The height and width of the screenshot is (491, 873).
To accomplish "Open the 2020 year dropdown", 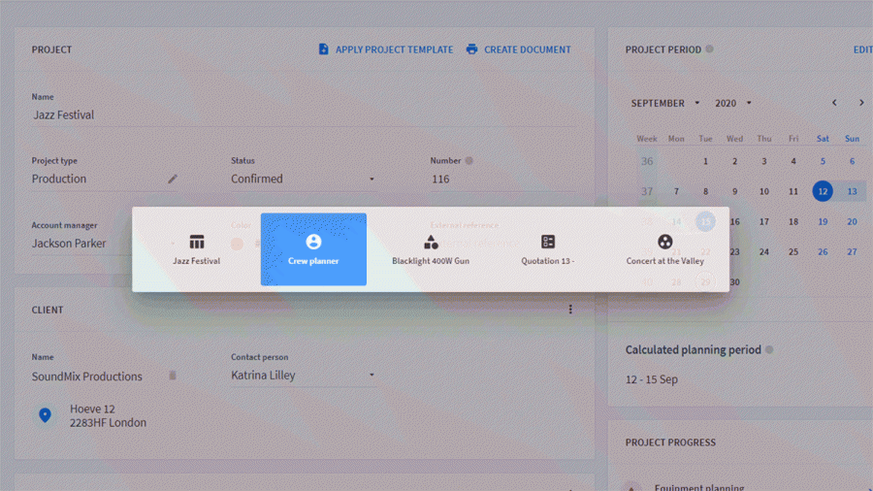I will (733, 104).
